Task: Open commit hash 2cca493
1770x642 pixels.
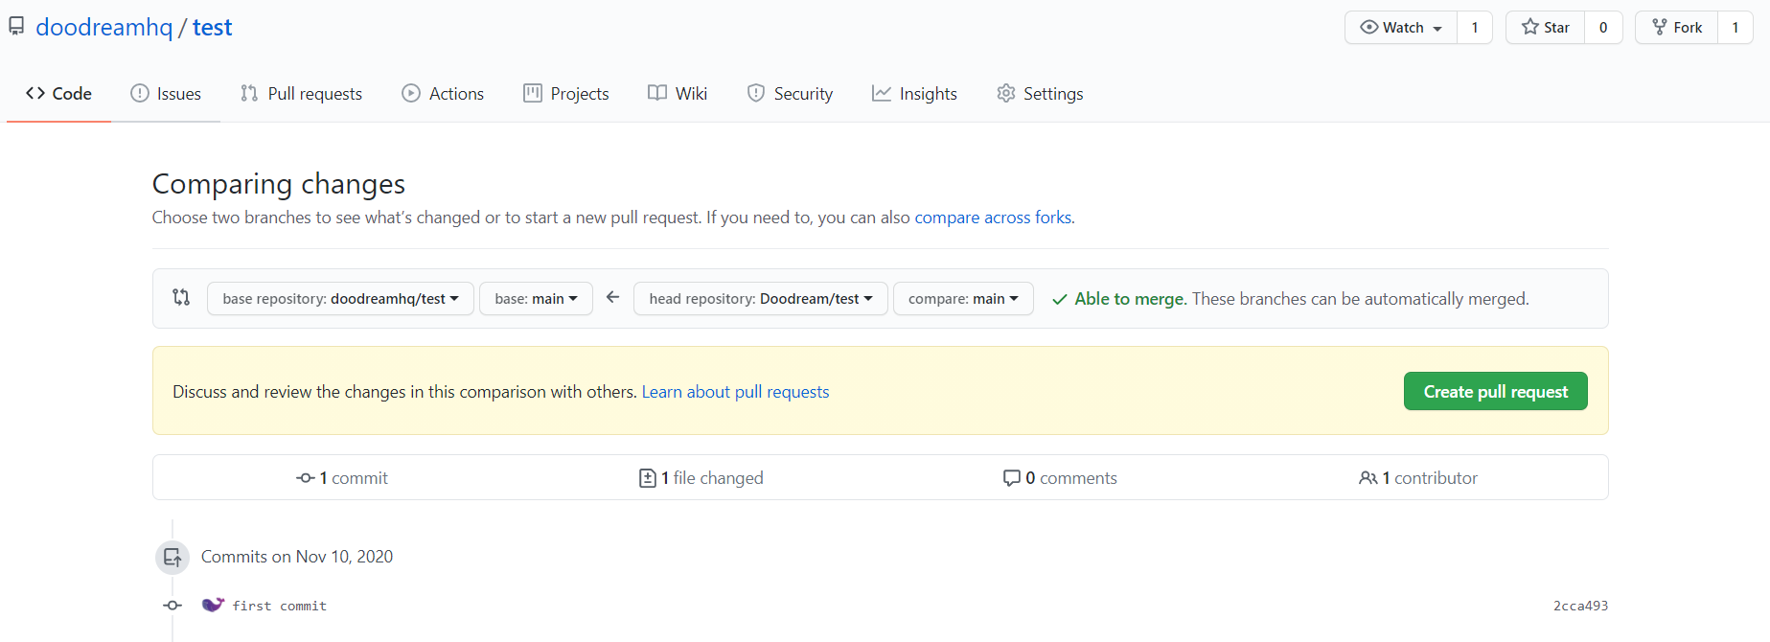Action: [x=1580, y=606]
